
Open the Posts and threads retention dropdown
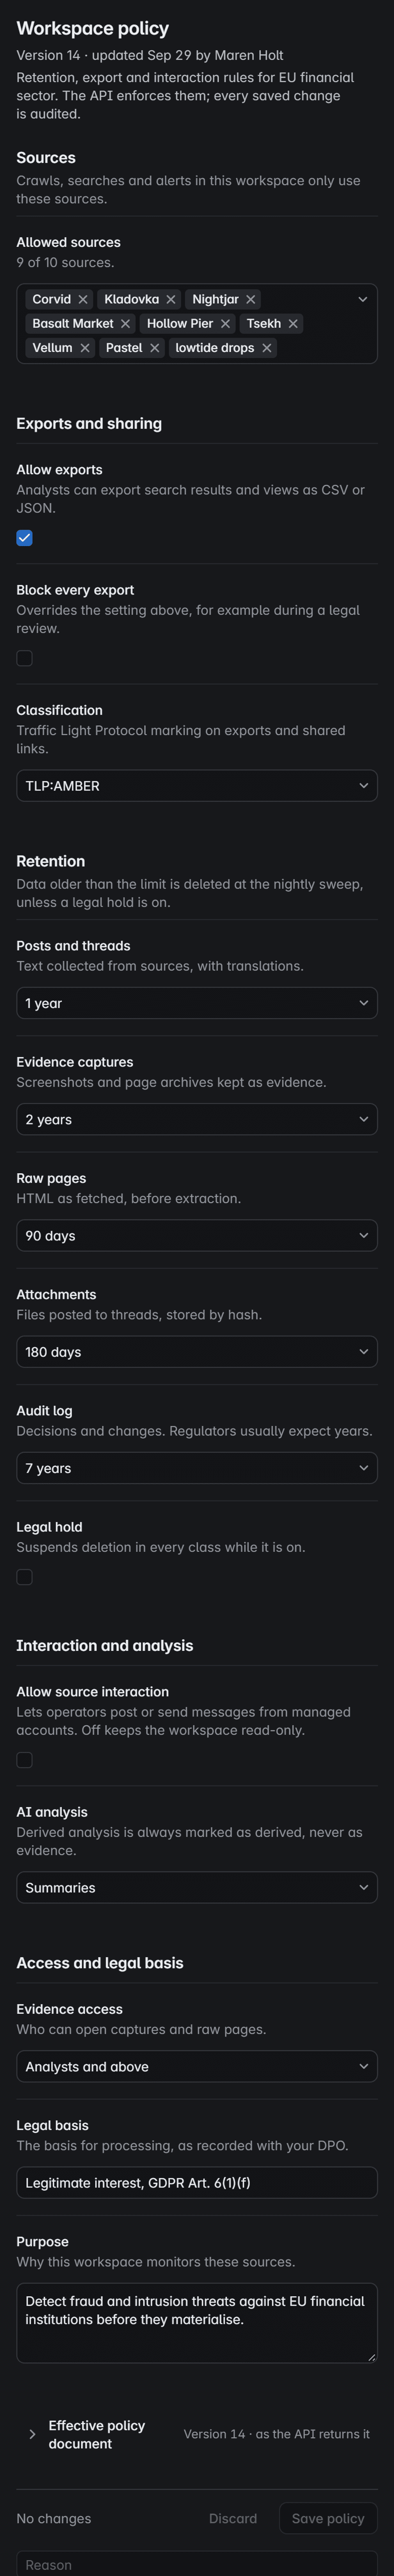coord(197,1003)
